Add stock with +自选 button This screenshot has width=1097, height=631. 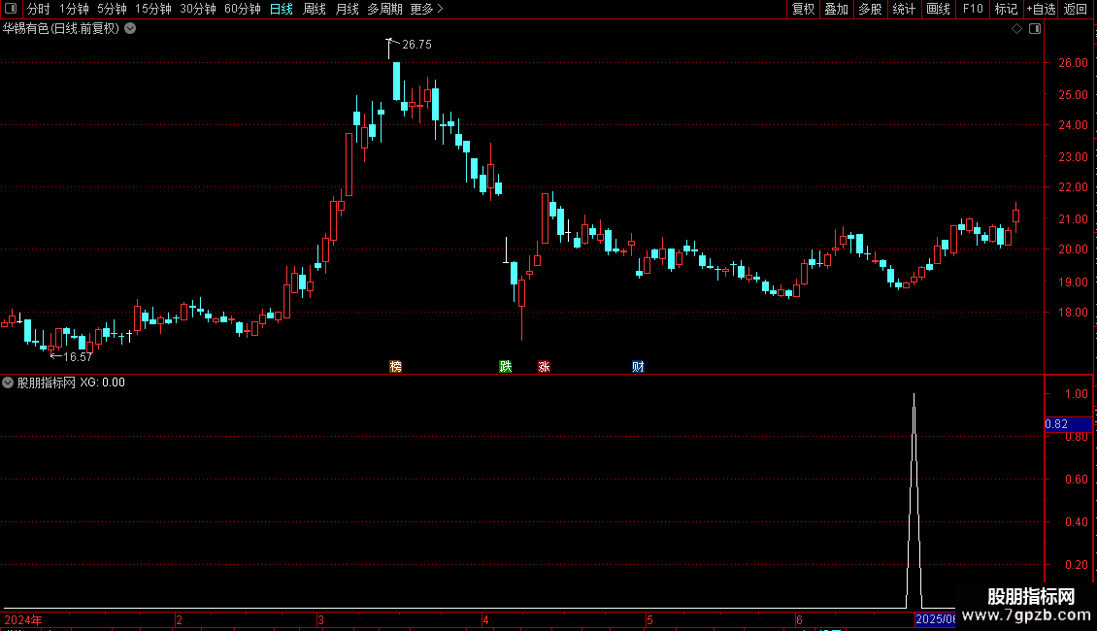pyautogui.click(x=1041, y=9)
